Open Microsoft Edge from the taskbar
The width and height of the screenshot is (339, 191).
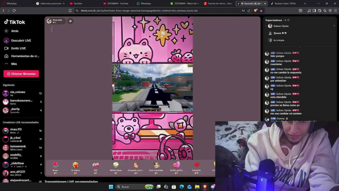pos(181,187)
